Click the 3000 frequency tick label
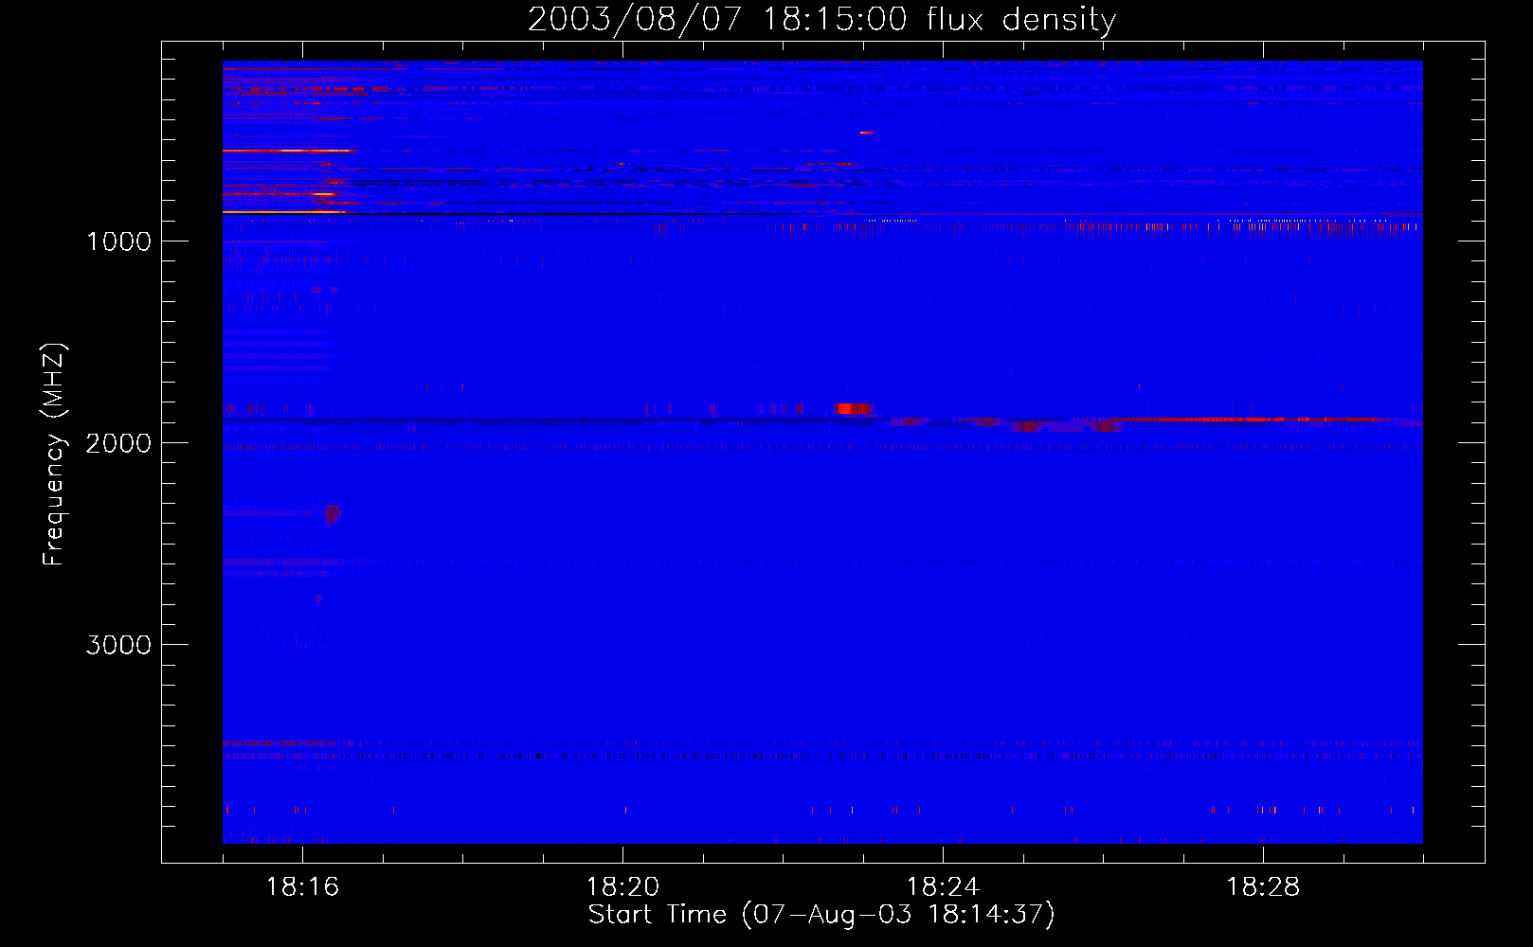The height and width of the screenshot is (947, 1533). (118, 645)
